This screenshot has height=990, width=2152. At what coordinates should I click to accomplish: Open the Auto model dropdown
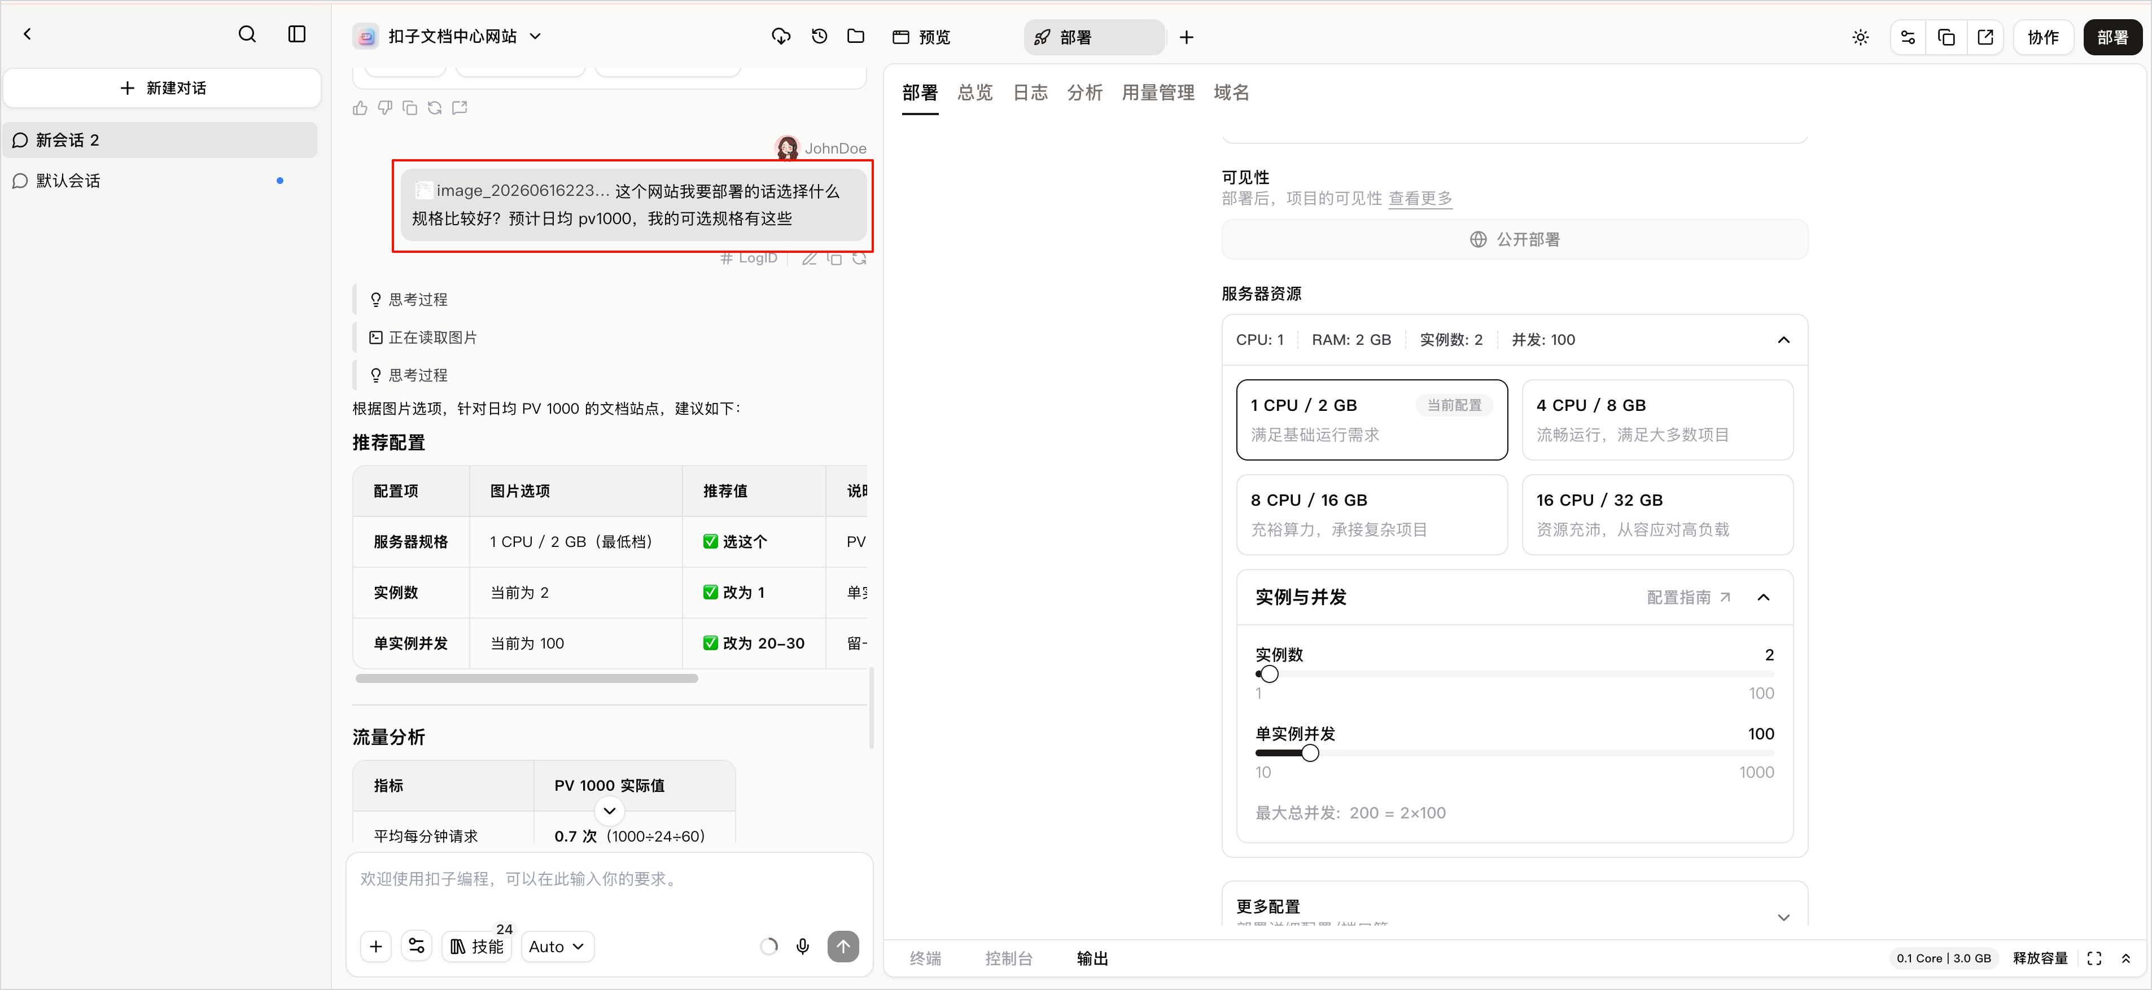pos(557,947)
